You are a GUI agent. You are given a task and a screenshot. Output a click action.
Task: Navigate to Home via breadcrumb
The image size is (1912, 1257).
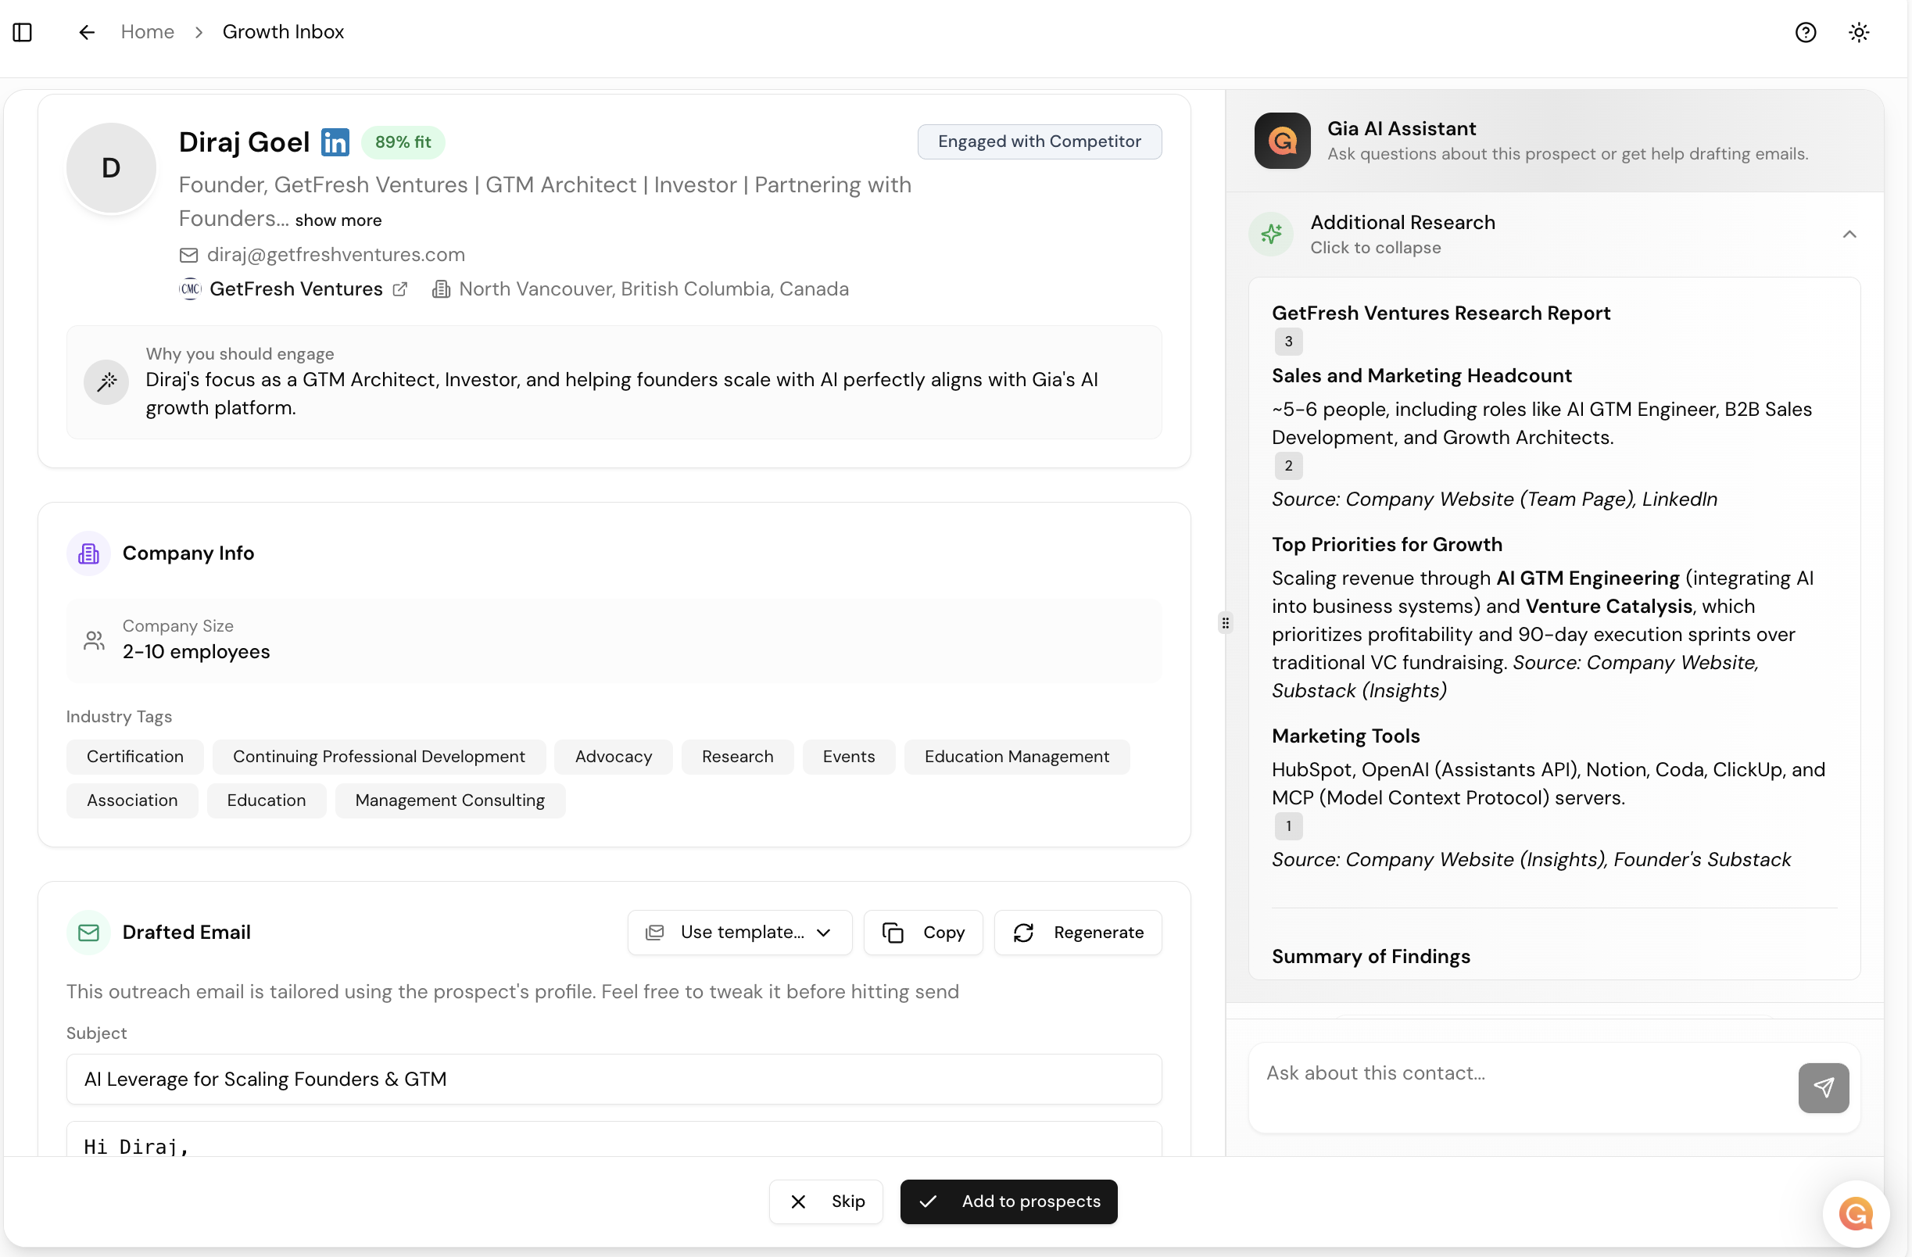click(x=148, y=32)
